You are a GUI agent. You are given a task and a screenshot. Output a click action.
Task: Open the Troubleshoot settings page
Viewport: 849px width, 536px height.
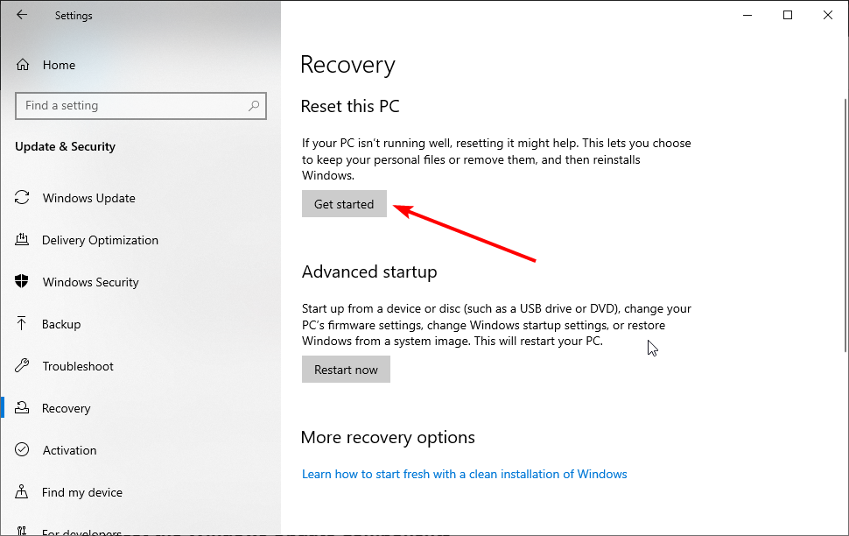[x=78, y=366]
